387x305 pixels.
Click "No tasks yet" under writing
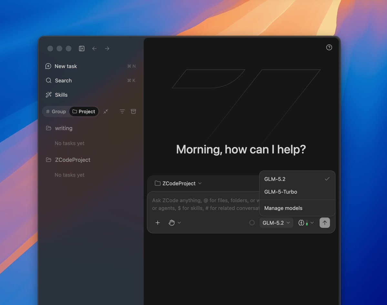tap(69, 143)
